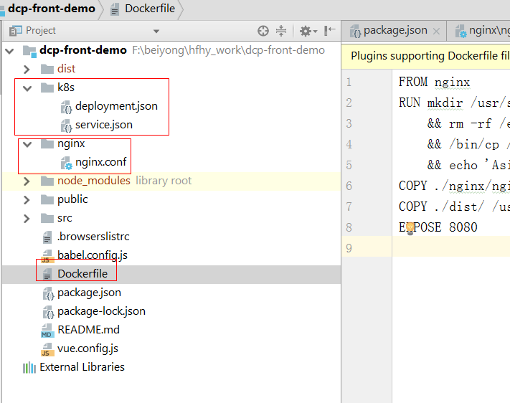Click the package.json icon in project tree
510x403 pixels.
(48, 293)
